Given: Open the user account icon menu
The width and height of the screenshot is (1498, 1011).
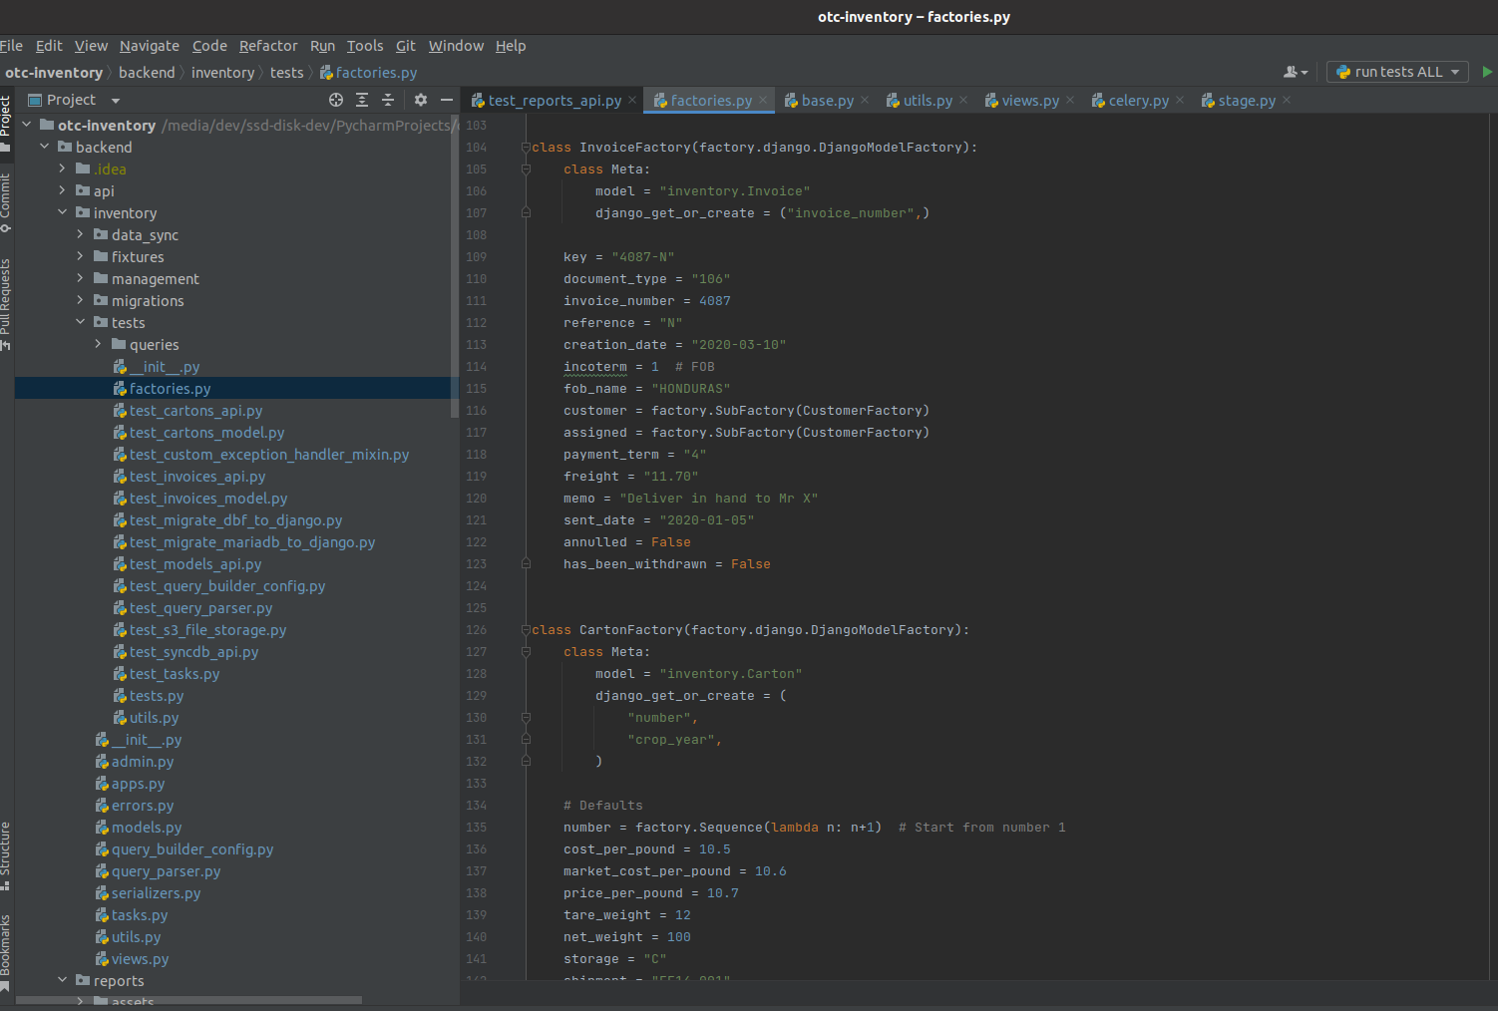Looking at the screenshot, I should pos(1295,72).
